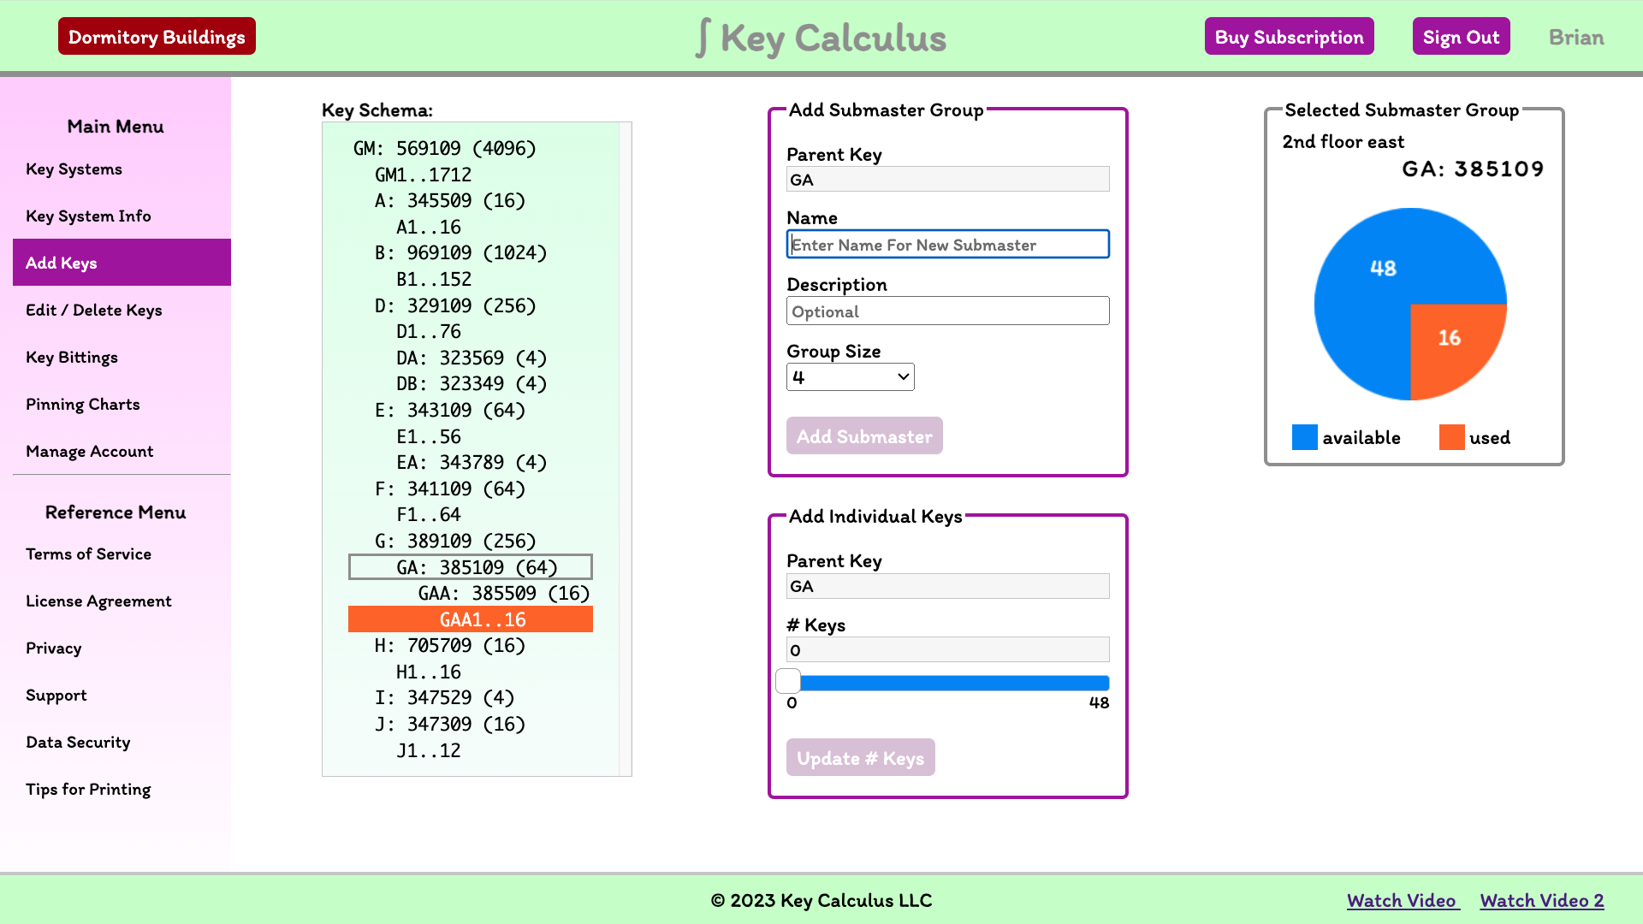Viewport: 1643px width, 924px height.
Task: Click the Buy Subscription button
Action: 1289,37
